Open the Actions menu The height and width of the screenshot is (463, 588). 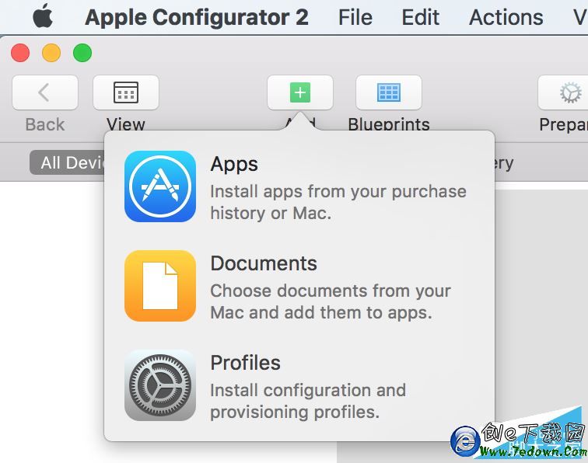tap(506, 17)
